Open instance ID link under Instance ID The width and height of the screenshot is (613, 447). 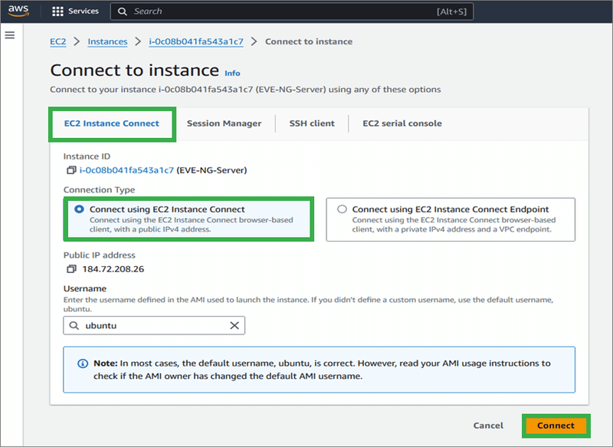[126, 170]
